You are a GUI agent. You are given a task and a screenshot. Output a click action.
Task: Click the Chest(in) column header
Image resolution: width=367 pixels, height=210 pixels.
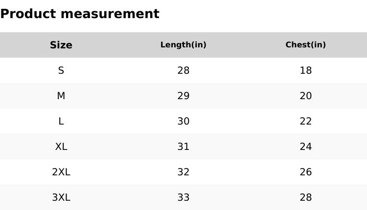[306, 45]
